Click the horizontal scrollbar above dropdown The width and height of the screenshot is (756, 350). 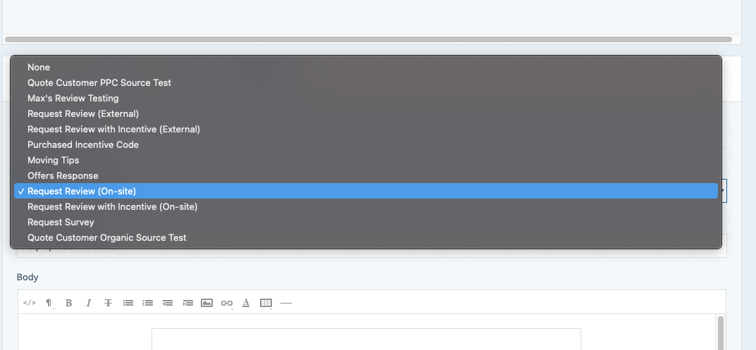(368, 39)
